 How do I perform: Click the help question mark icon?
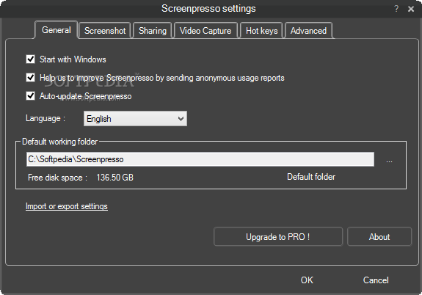pyautogui.click(x=396, y=9)
